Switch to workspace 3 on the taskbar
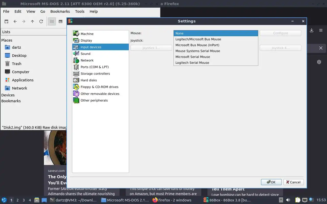 [x=24, y=200]
